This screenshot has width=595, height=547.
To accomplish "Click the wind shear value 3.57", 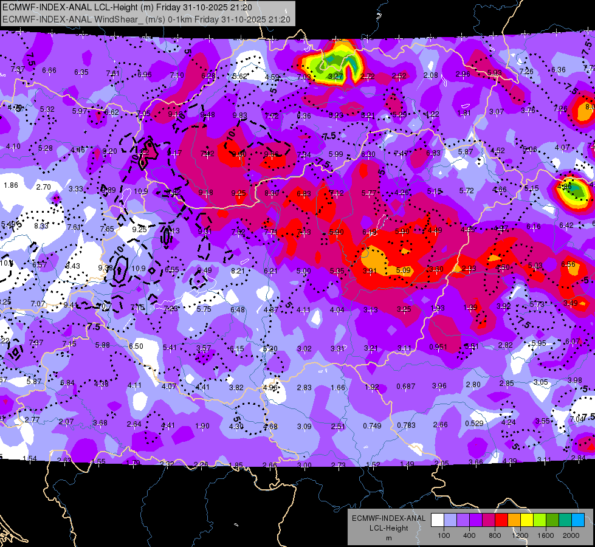I will coord(204,348).
